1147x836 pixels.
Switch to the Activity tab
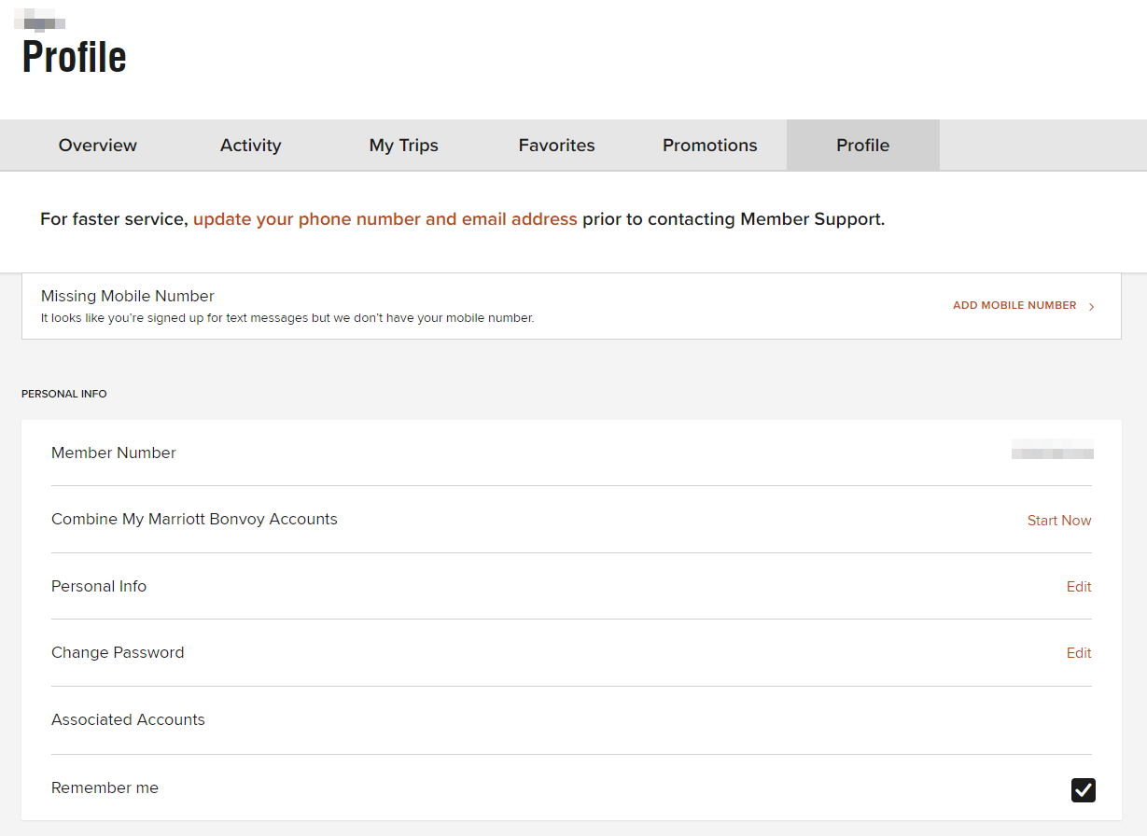pyautogui.click(x=251, y=146)
